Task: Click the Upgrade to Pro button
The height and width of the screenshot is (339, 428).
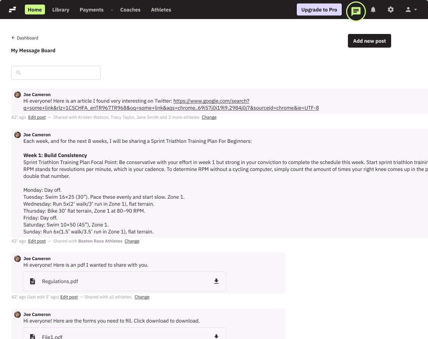Action: [x=319, y=9]
